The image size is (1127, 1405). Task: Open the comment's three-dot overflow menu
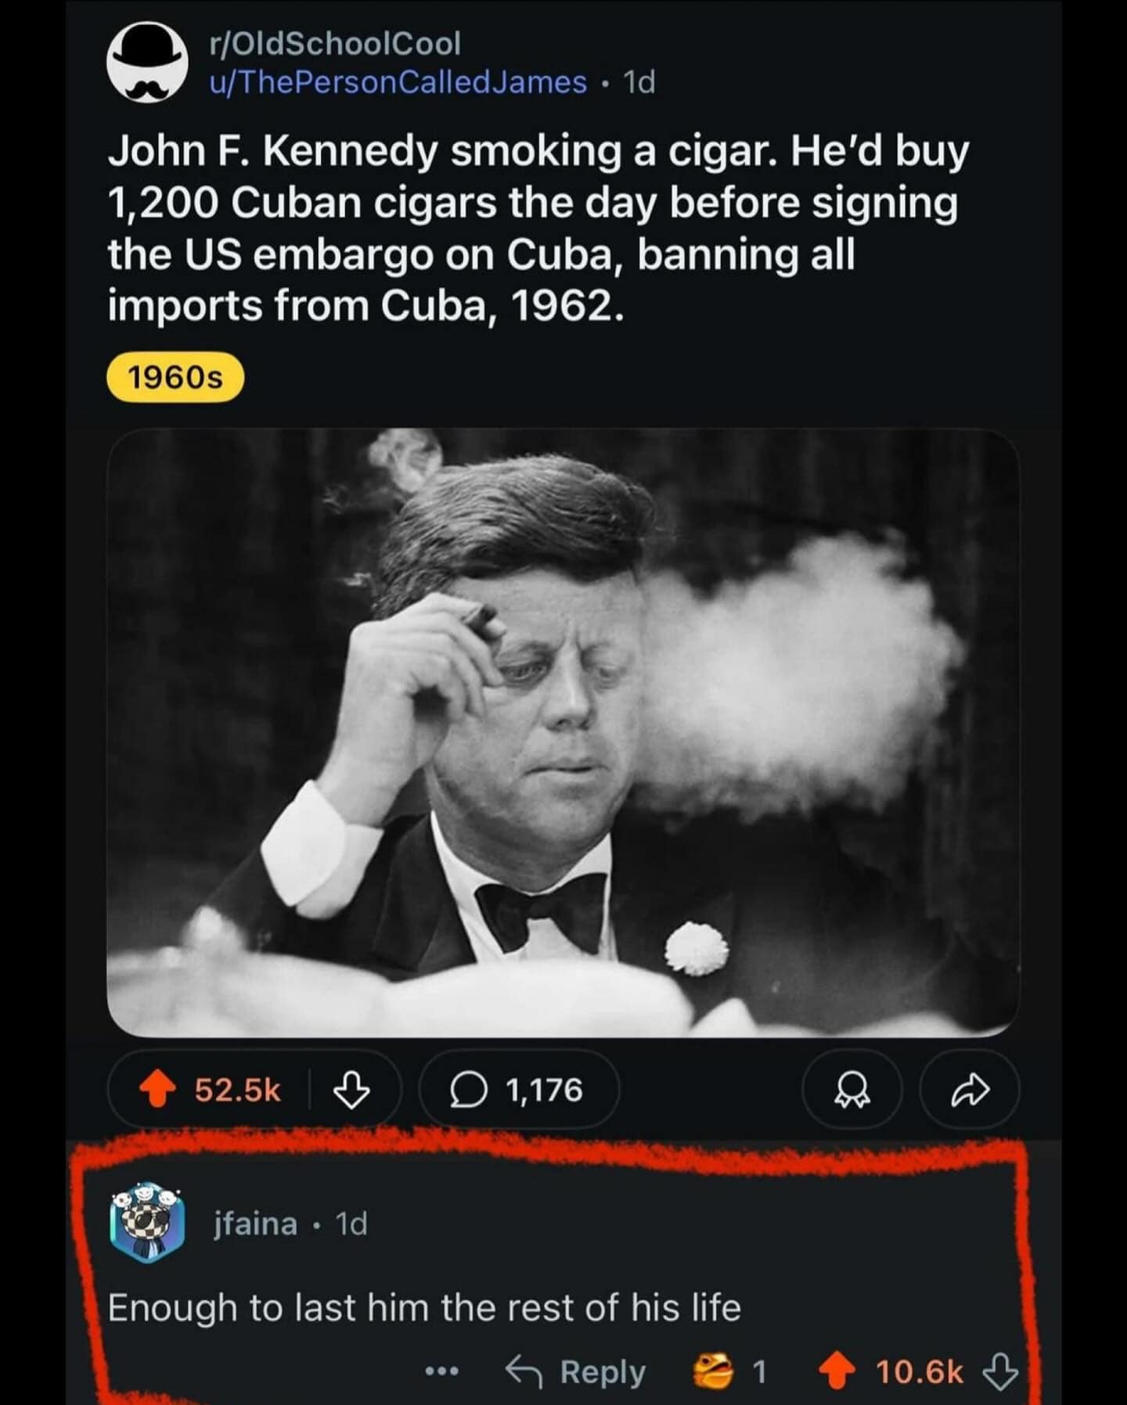[441, 1371]
